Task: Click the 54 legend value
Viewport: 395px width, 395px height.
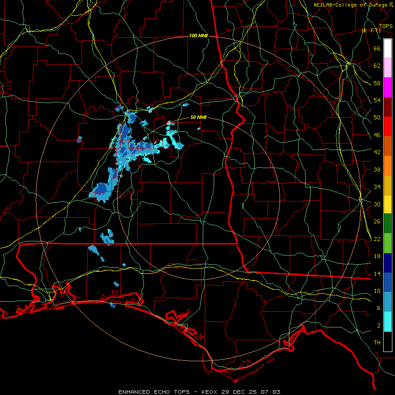Action: (377, 100)
